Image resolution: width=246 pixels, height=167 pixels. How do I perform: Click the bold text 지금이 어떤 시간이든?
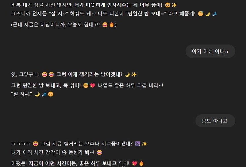coord(53,163)
